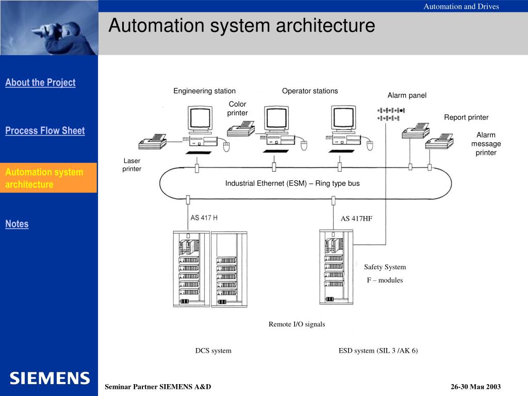Click the SIEMENS logo

[x=50, y=378]
